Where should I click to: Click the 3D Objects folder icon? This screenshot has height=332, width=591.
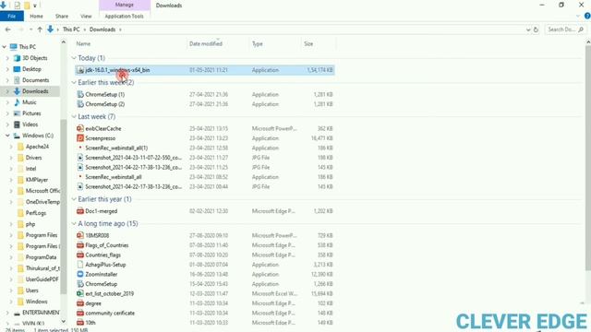pyautogui.click(x=17, y=58)
